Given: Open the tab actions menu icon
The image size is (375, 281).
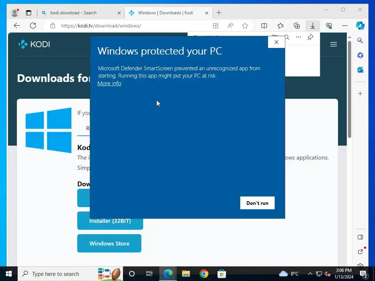Looking at the screenshot, I should [x=29, y=13].
